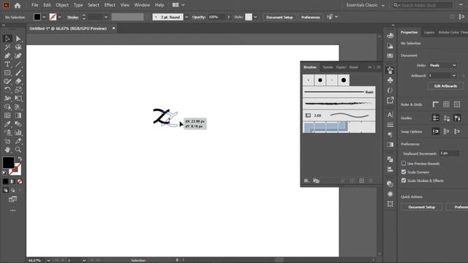Open Brush Libraries menu in Brushes panel

pos(306,180)
